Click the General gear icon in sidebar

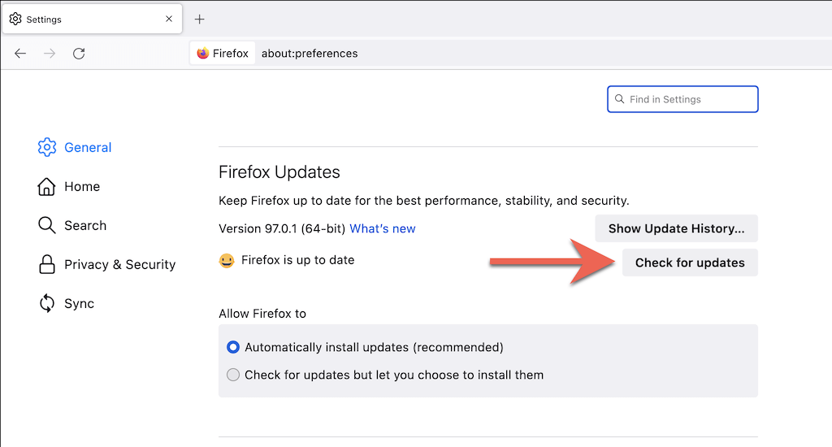point(47,147)
